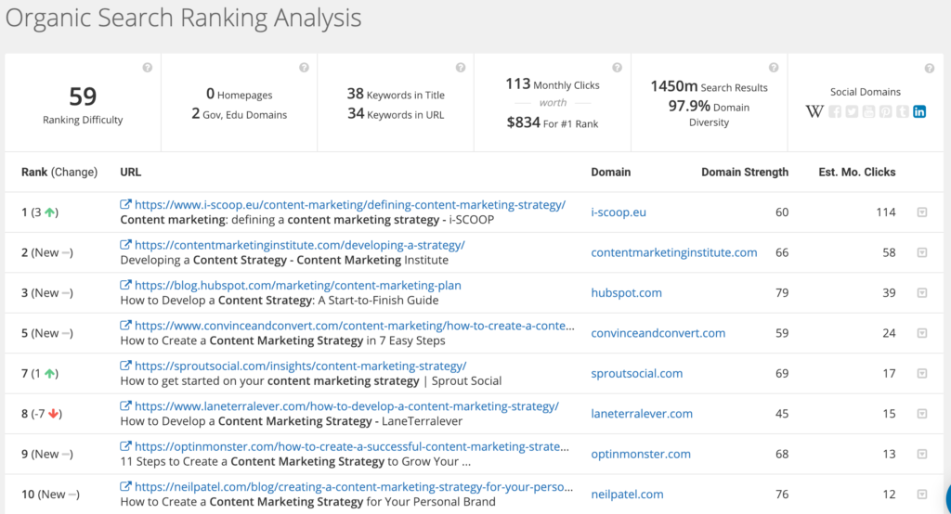Open help icon for Keywords in Title card
Image resolution: width=951 pixels, height=514 pixels.
(461, 68)
